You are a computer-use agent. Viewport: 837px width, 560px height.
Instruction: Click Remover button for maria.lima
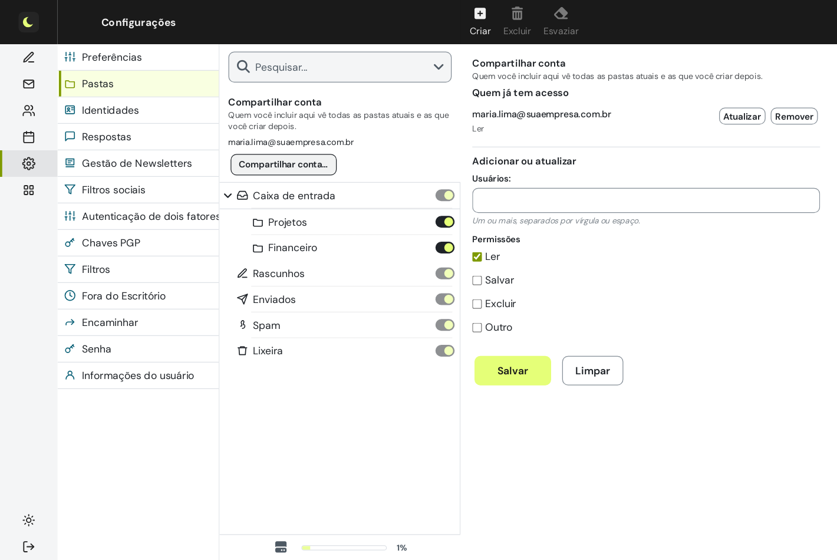coord(794,116)
